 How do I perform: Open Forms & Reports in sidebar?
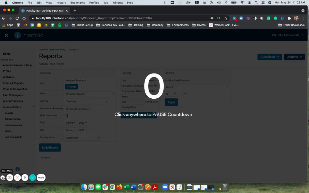(13, 83)
